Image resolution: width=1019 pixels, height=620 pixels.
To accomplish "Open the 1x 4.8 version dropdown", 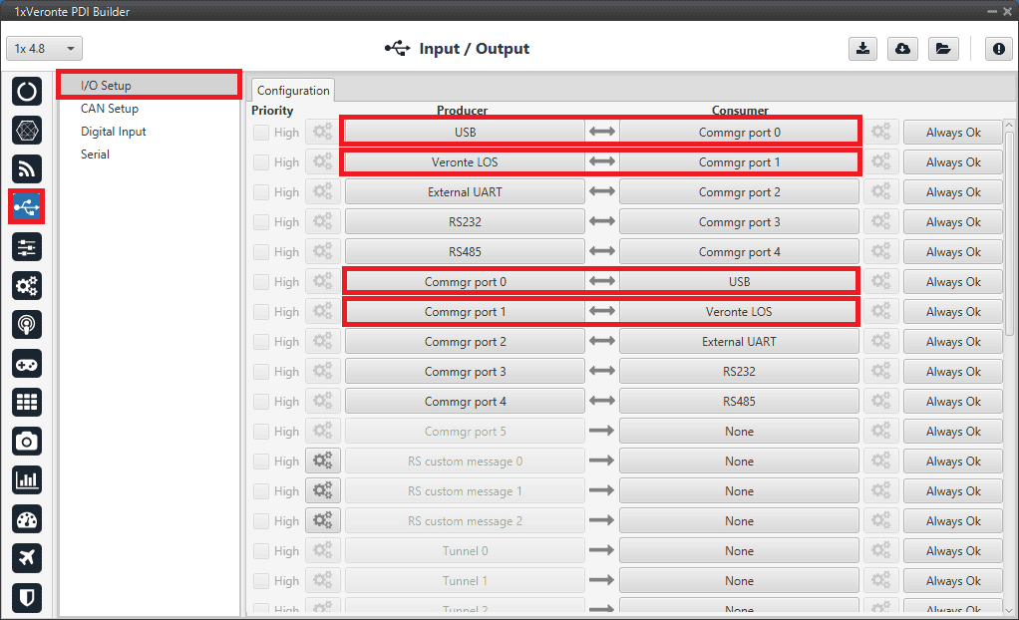I will tap(45, 49).
